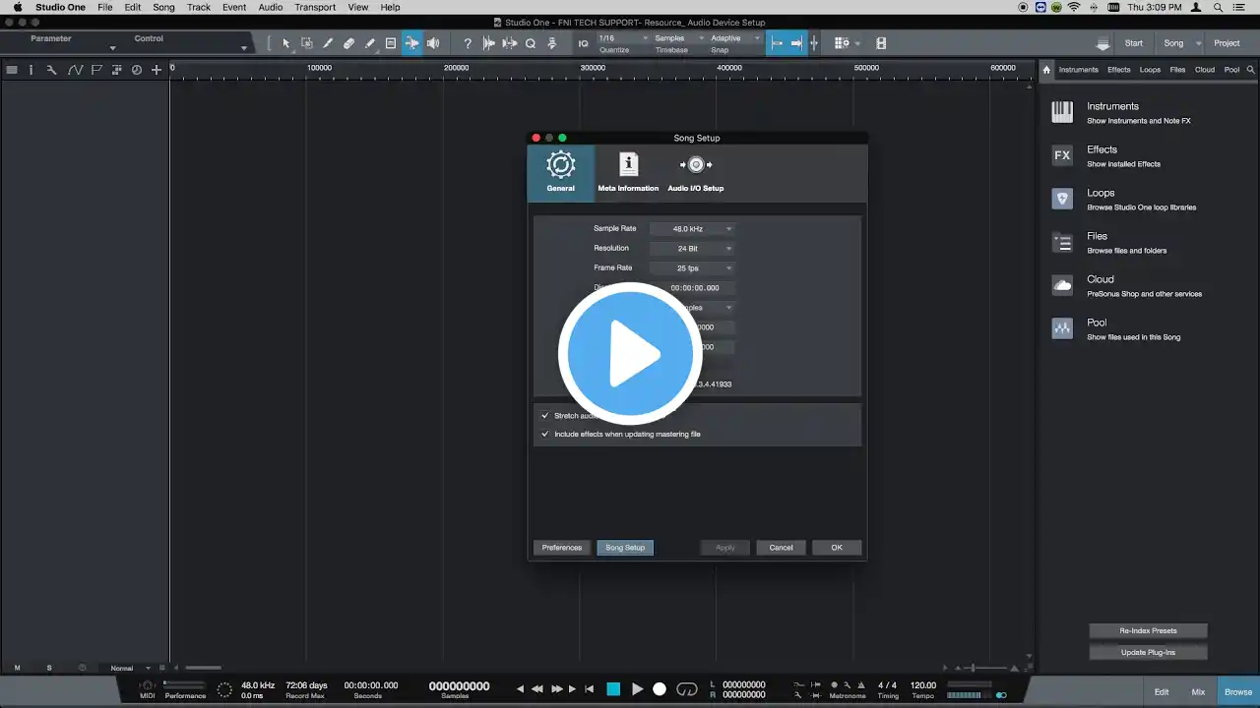The width and height of the screenshot is (1260, 708).
Task: Select the Paint tool
Action: click(370, 43)
